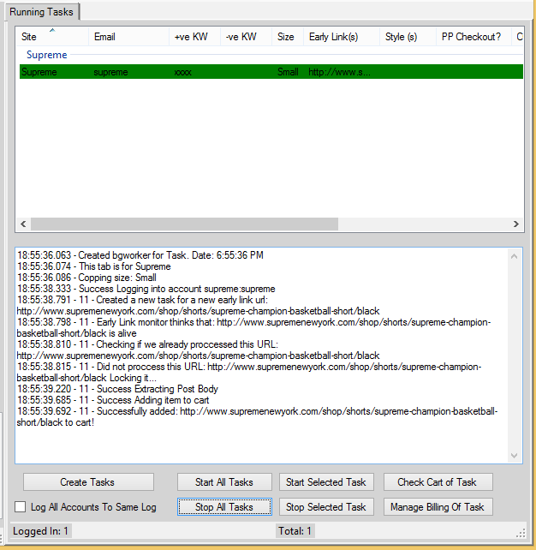Open Check Cart of Task
This screenshot has width=536, height=550.
tap(438, 482)
